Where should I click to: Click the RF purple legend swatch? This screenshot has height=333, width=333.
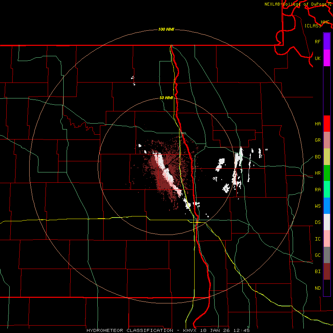(x=327, y=41)
